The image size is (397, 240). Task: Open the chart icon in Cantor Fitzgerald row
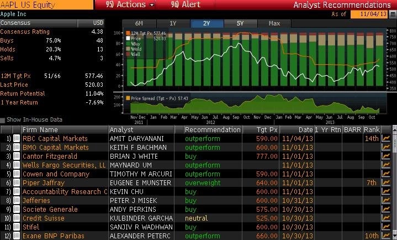(386, 156)
